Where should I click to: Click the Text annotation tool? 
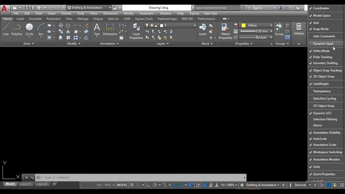pyautogui.click(x=97, y=30)
